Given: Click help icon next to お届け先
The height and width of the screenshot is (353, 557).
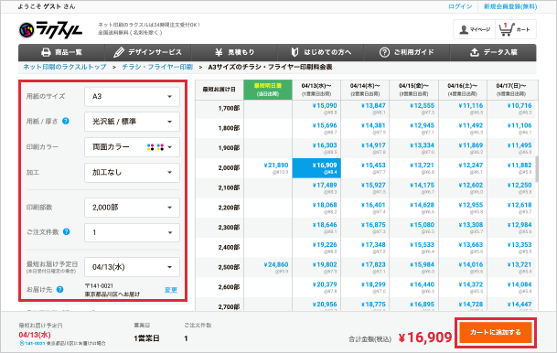Looking at the screenshot, I should pos(59,289).
